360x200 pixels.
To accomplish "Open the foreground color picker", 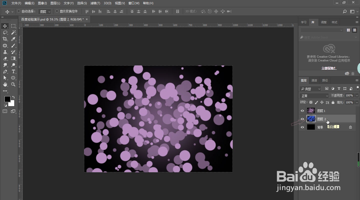I will (7, 99).
